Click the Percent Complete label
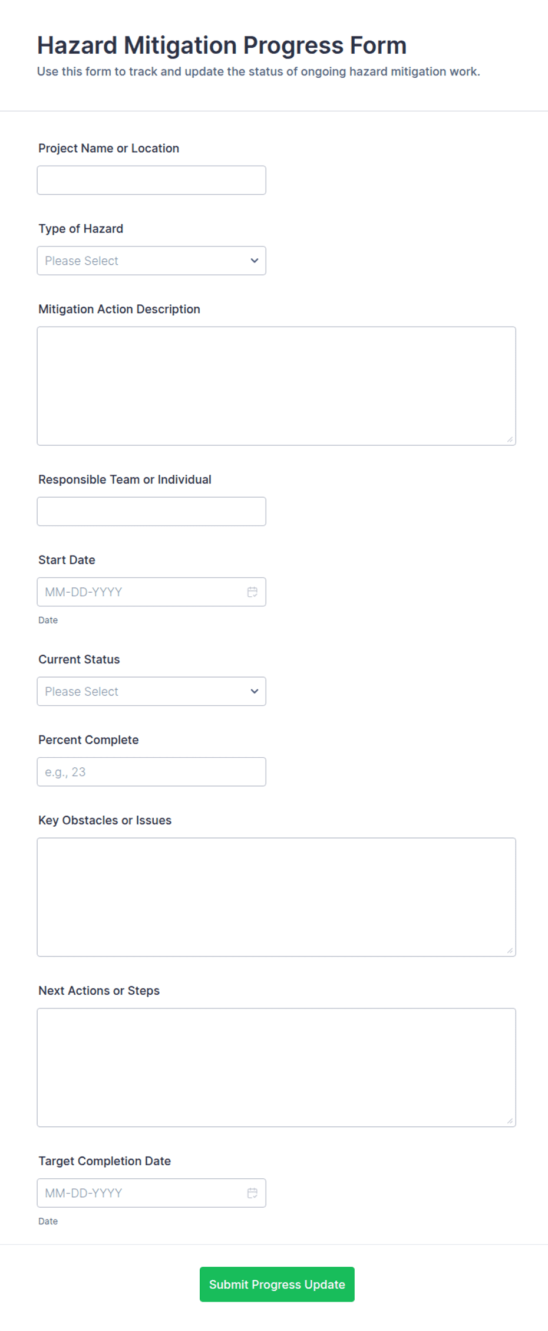548x1331 pixels. [88, 740]
